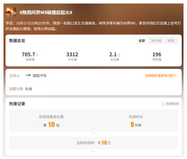The height and width of the screenshot is (159, 187).
Task: Click the 9分钟 duration value
Action: (x=136, y=125)
